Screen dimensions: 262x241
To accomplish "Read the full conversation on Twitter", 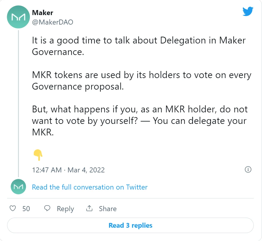I will [x=90, y=187].
